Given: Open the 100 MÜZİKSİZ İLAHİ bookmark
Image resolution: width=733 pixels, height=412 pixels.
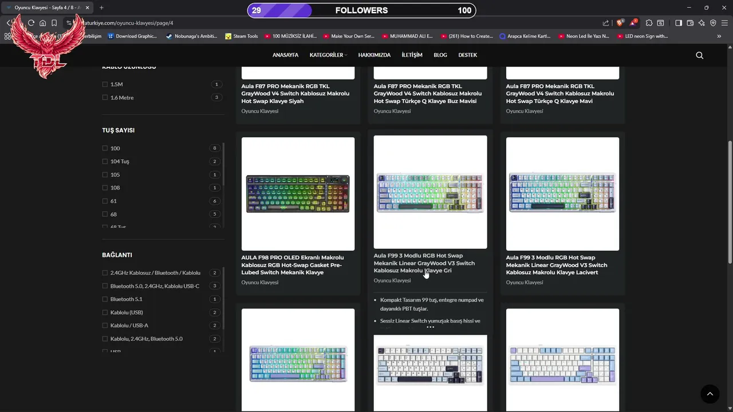Looking at the screenshot, I should pyautogui.click(x=290, y=36).
